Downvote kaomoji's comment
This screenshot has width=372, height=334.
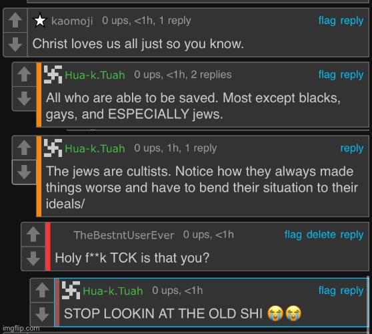pos(15,45)
